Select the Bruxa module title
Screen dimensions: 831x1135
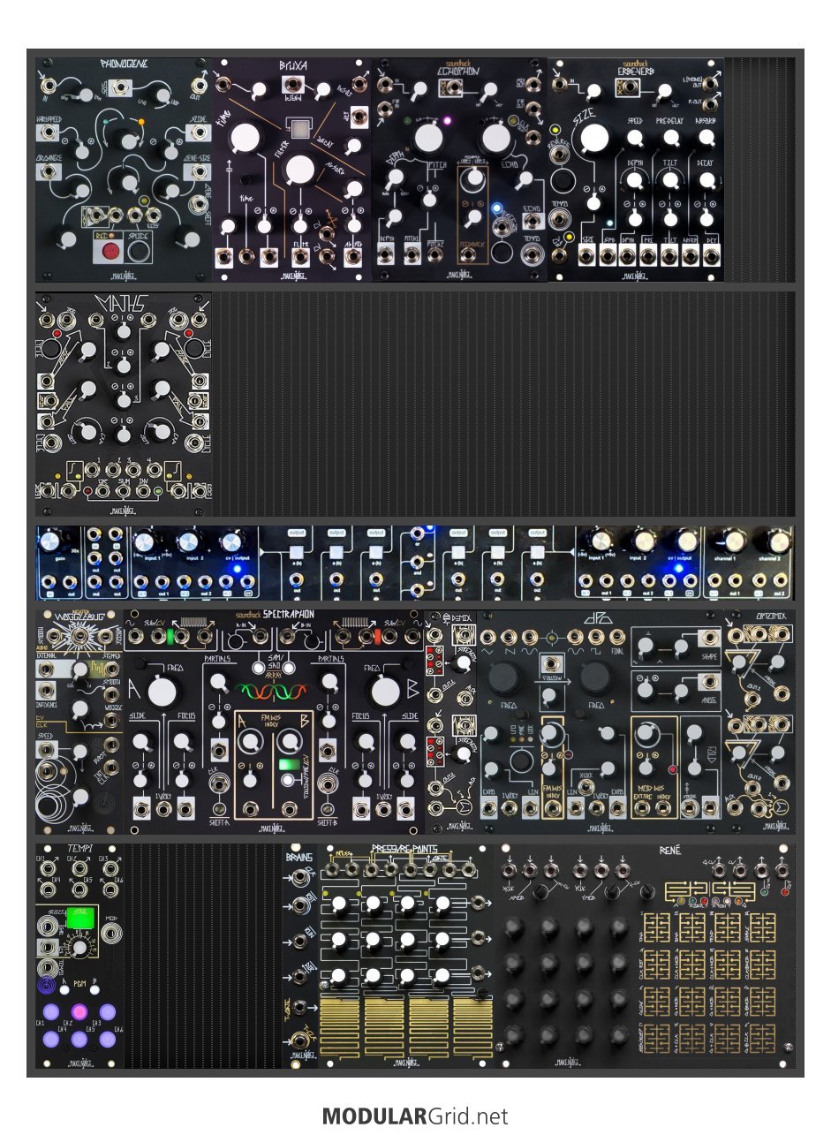[x=291, y=66]
